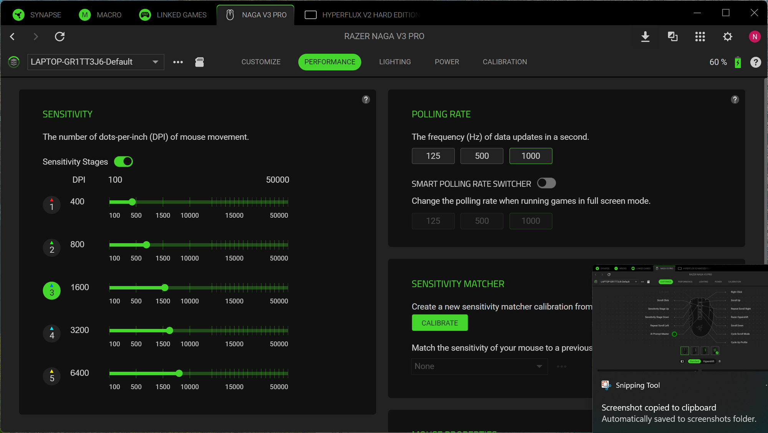Open profile options three-dot menu
Screen dimensions: 768x433
point(178,62)
